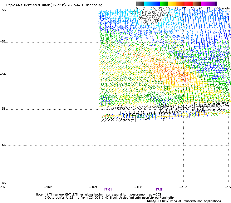Pick the yellow 20-25 knots legend swatch

tap(172, 4)
